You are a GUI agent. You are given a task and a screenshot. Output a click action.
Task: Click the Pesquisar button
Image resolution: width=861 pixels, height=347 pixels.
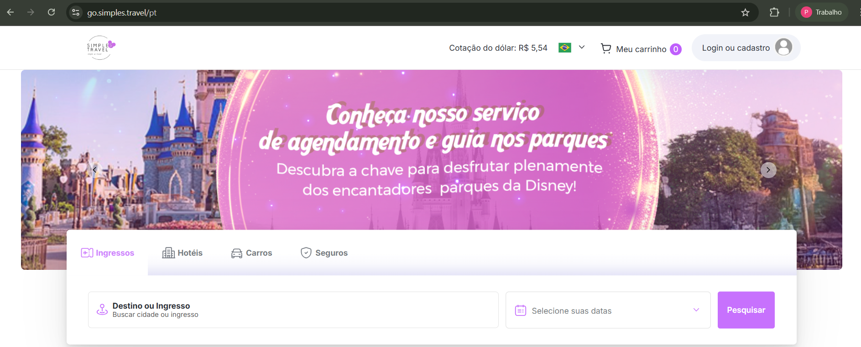[746, 310]
